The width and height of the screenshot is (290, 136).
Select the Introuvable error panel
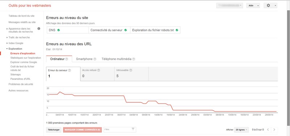tap(132, 74)
